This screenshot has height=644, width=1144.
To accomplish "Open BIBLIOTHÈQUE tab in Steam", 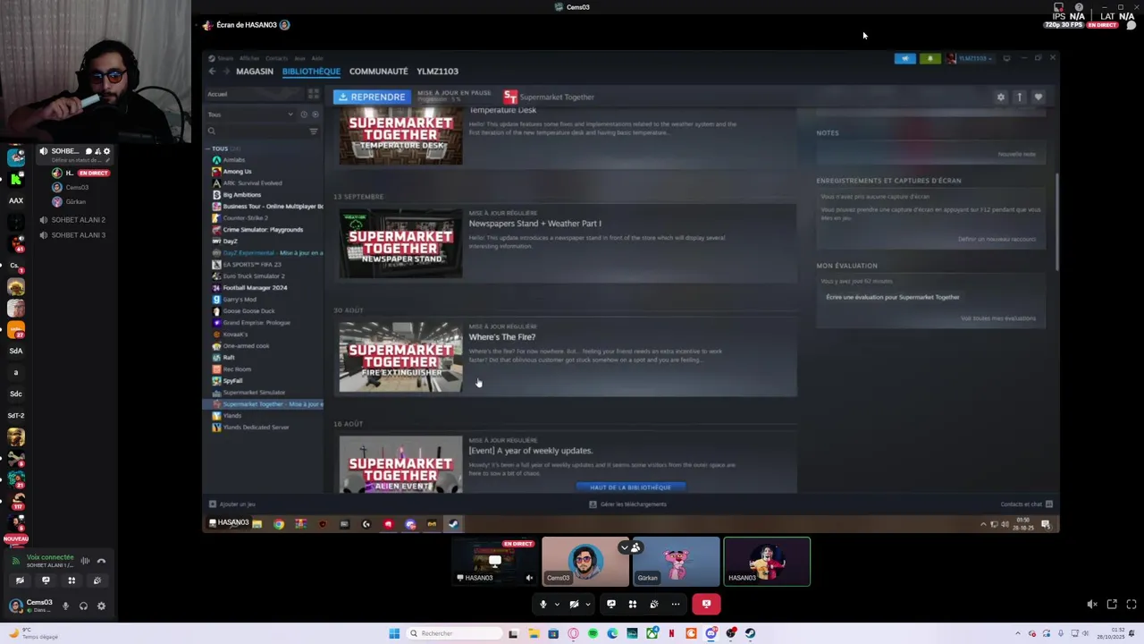I will click(x=311, y=71).
